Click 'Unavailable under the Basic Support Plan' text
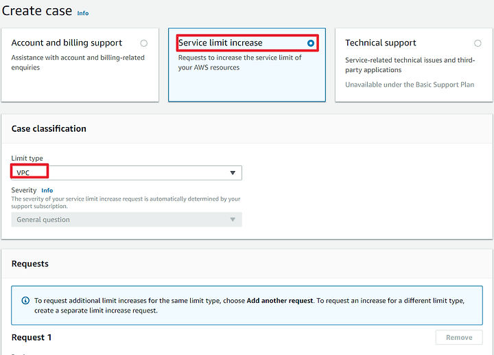 click(410, 84)
